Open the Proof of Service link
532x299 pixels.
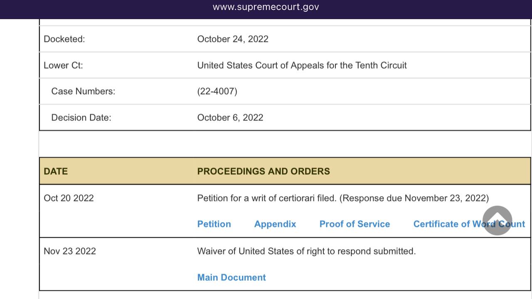point(355,224)
